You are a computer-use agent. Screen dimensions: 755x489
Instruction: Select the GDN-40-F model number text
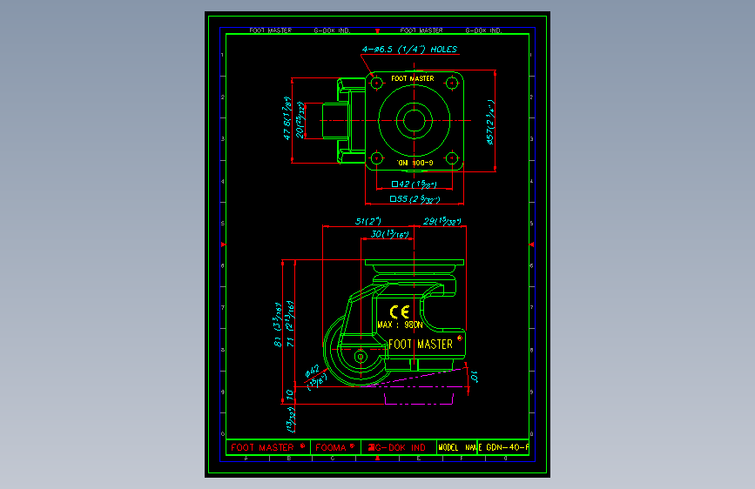(x=507, y=447)
